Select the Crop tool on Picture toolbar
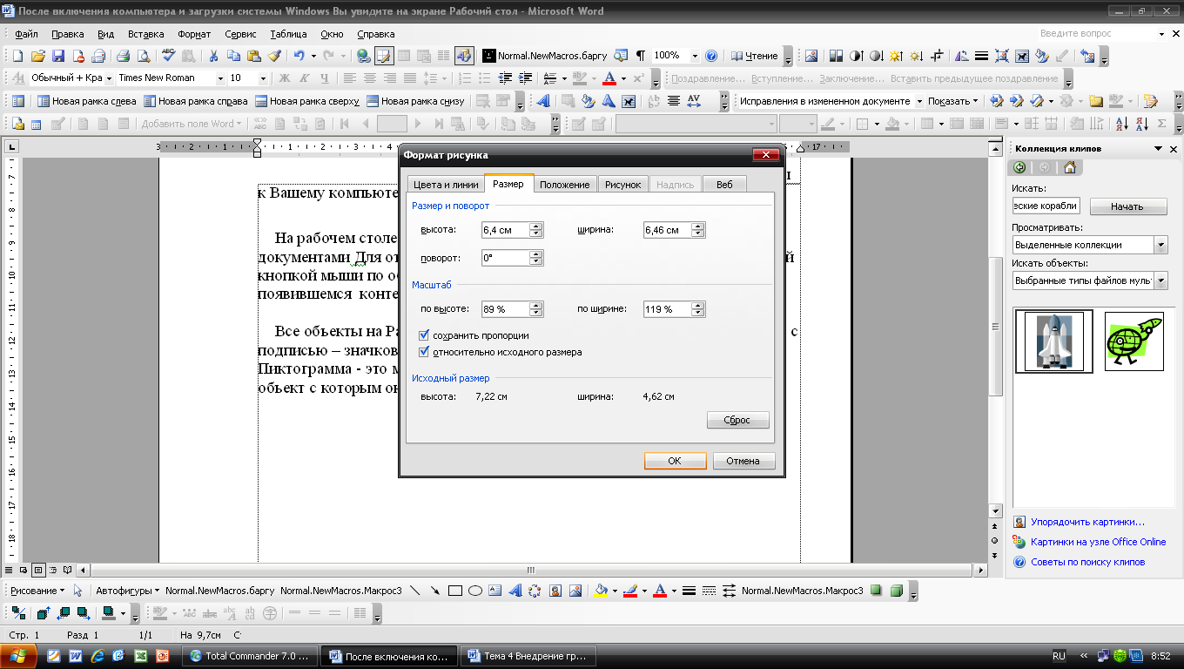Screen dimensions: 1184x669 click(937, 56)
